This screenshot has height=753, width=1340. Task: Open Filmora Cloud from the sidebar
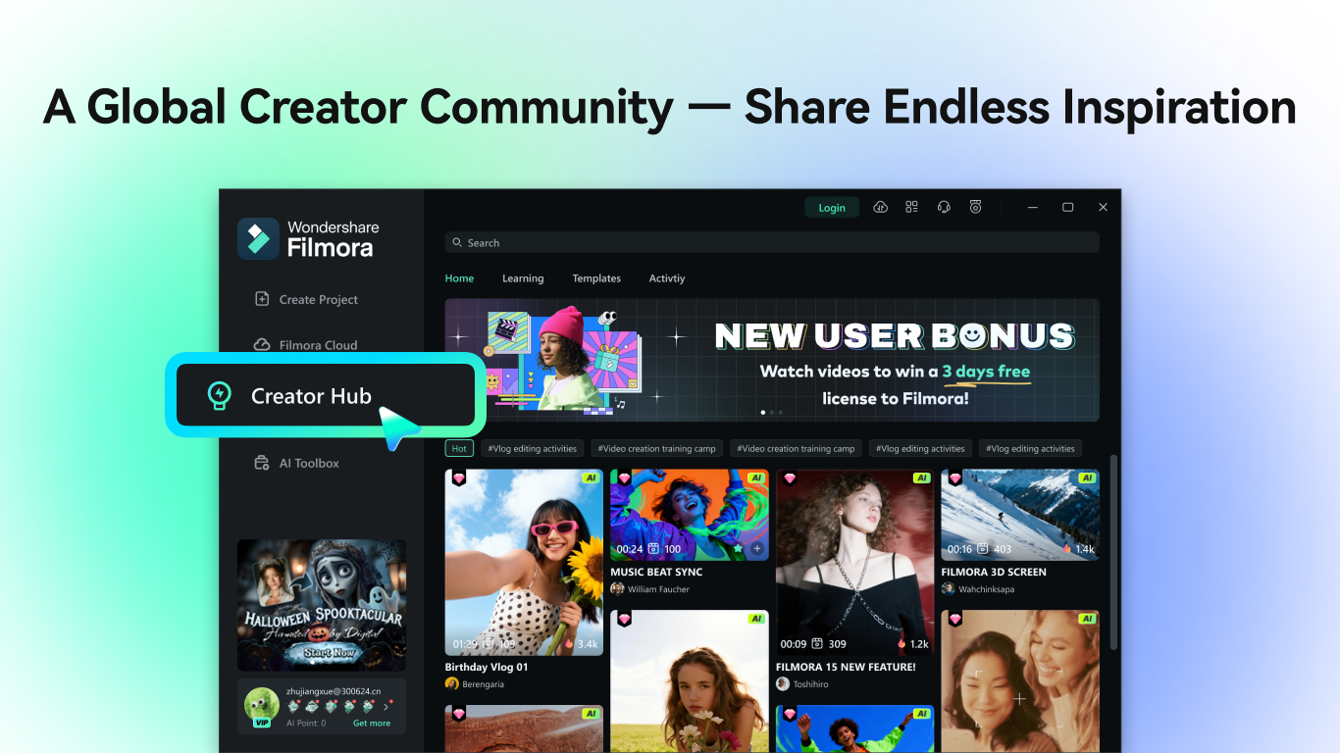click(317, 344)
